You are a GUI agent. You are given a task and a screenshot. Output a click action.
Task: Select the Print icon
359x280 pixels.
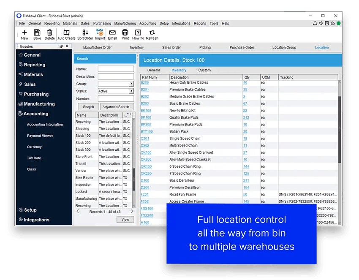pyautogui.click(x=125, y=34)
